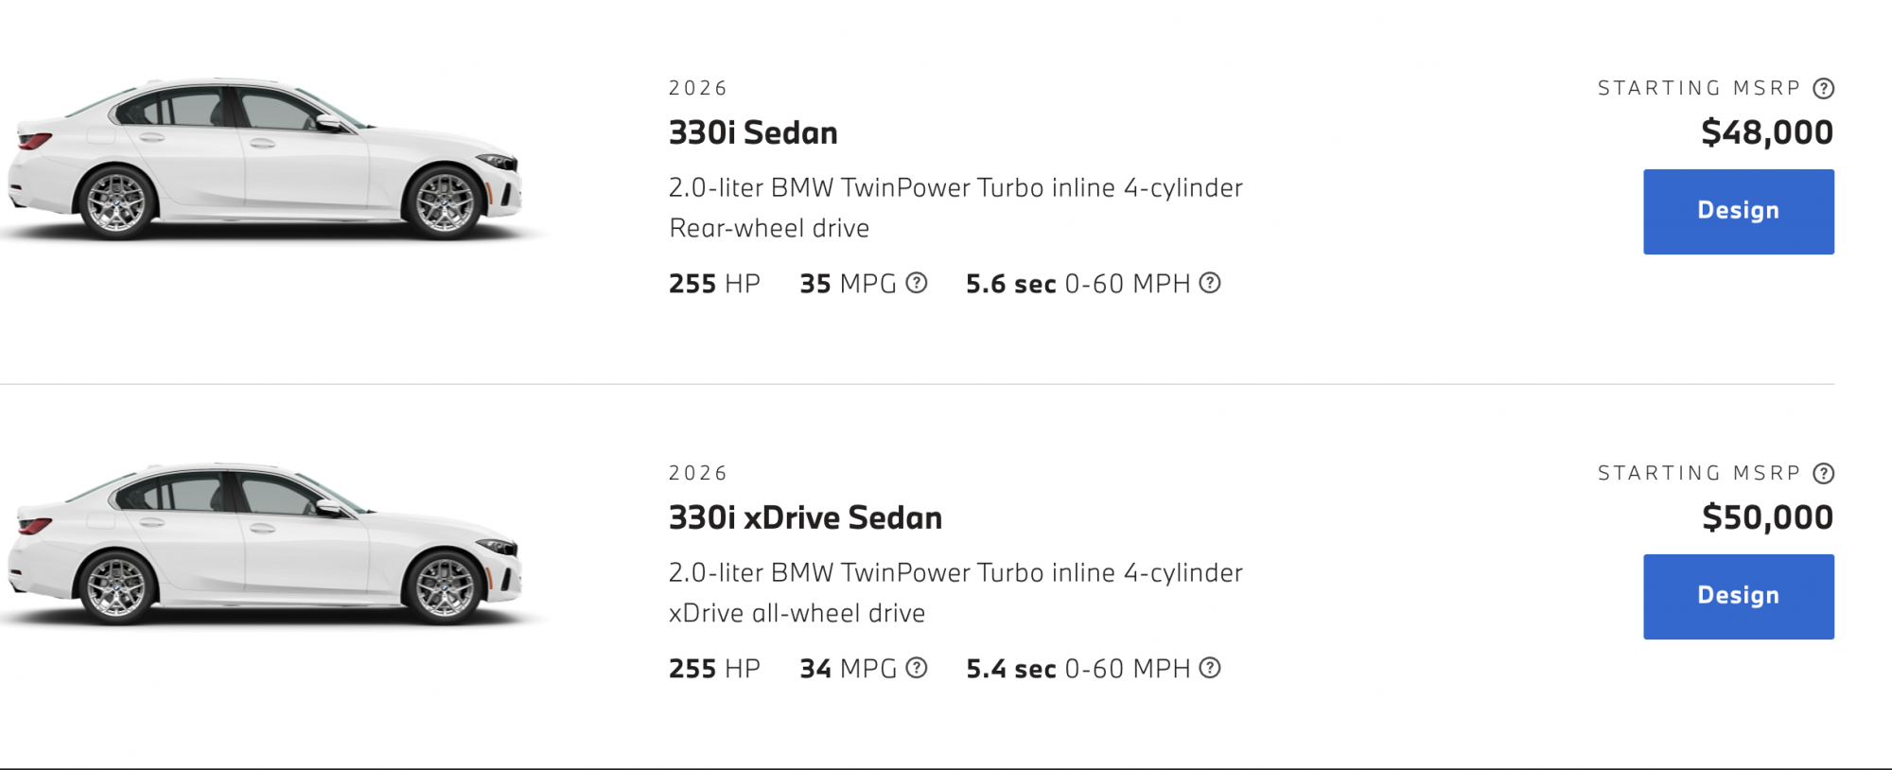Click the info icon beside the $50,000 Starting MSRP

(x=1823, y=474)
